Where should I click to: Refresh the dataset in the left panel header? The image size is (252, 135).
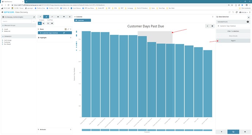[x=34, y=17]
